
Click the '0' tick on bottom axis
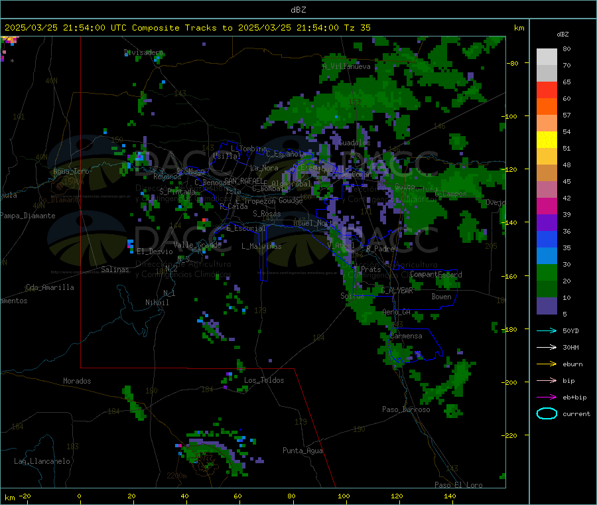tap(79, 496)
